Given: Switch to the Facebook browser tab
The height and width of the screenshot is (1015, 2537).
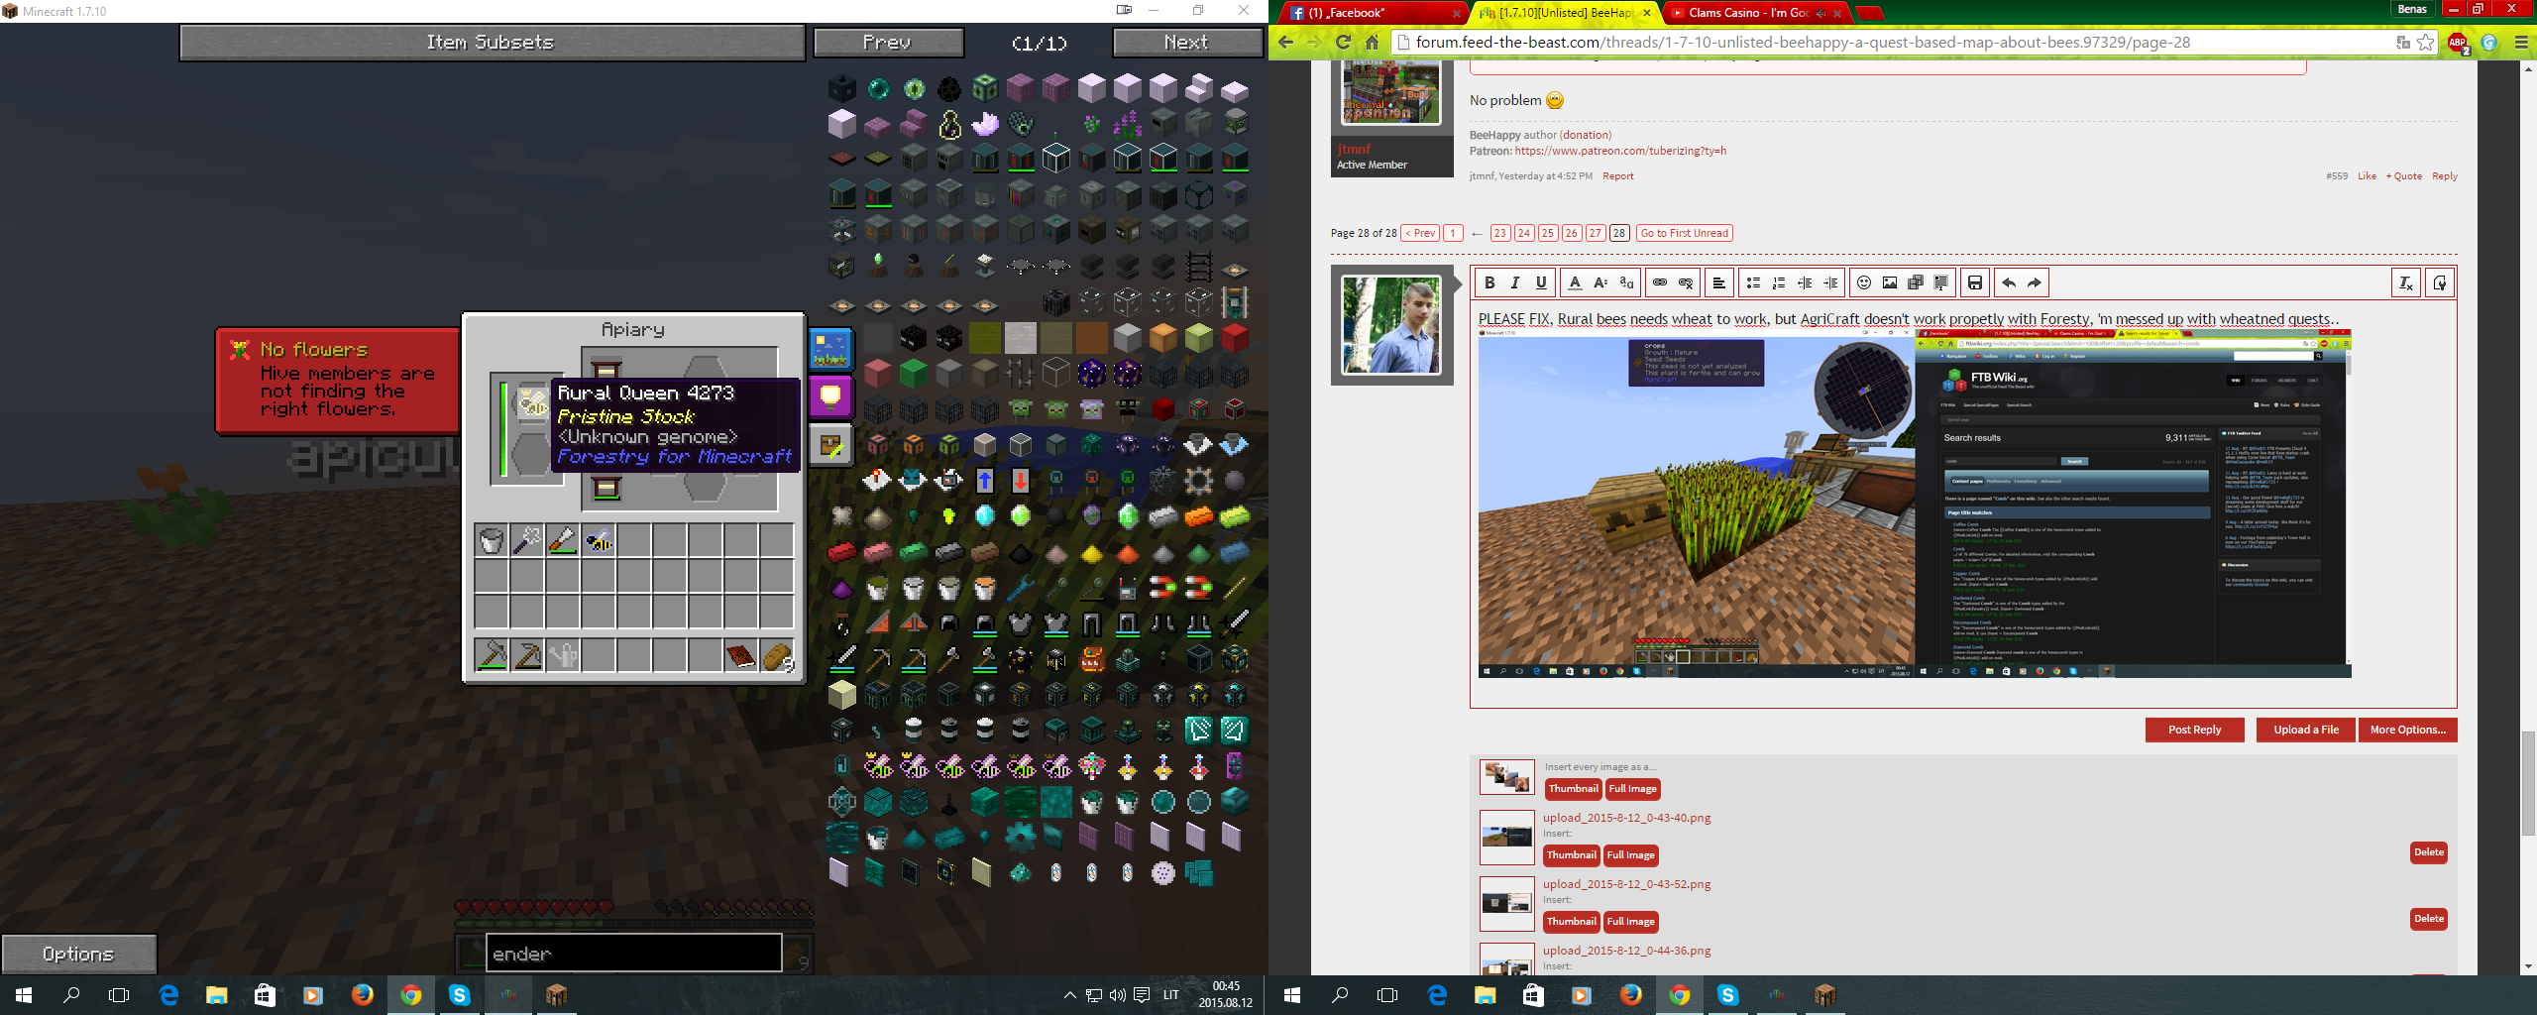Looking at the screenshot, I should pyautogui.click(x=1368, y=13).
